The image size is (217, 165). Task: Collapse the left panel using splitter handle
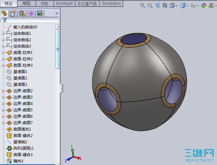coord(62,88)
